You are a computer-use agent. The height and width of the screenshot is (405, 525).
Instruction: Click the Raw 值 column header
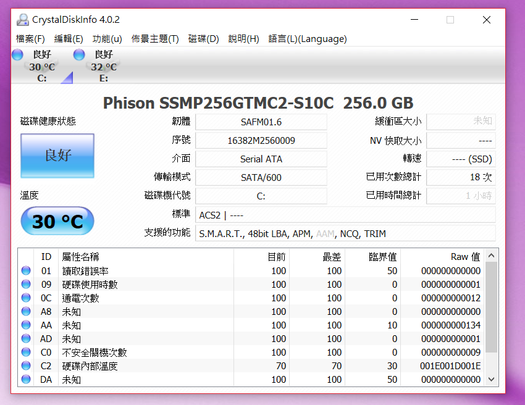coord(442,257)
